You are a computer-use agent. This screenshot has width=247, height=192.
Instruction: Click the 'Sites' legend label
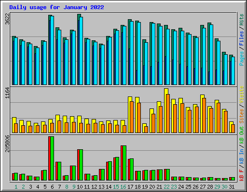(242, 116)
